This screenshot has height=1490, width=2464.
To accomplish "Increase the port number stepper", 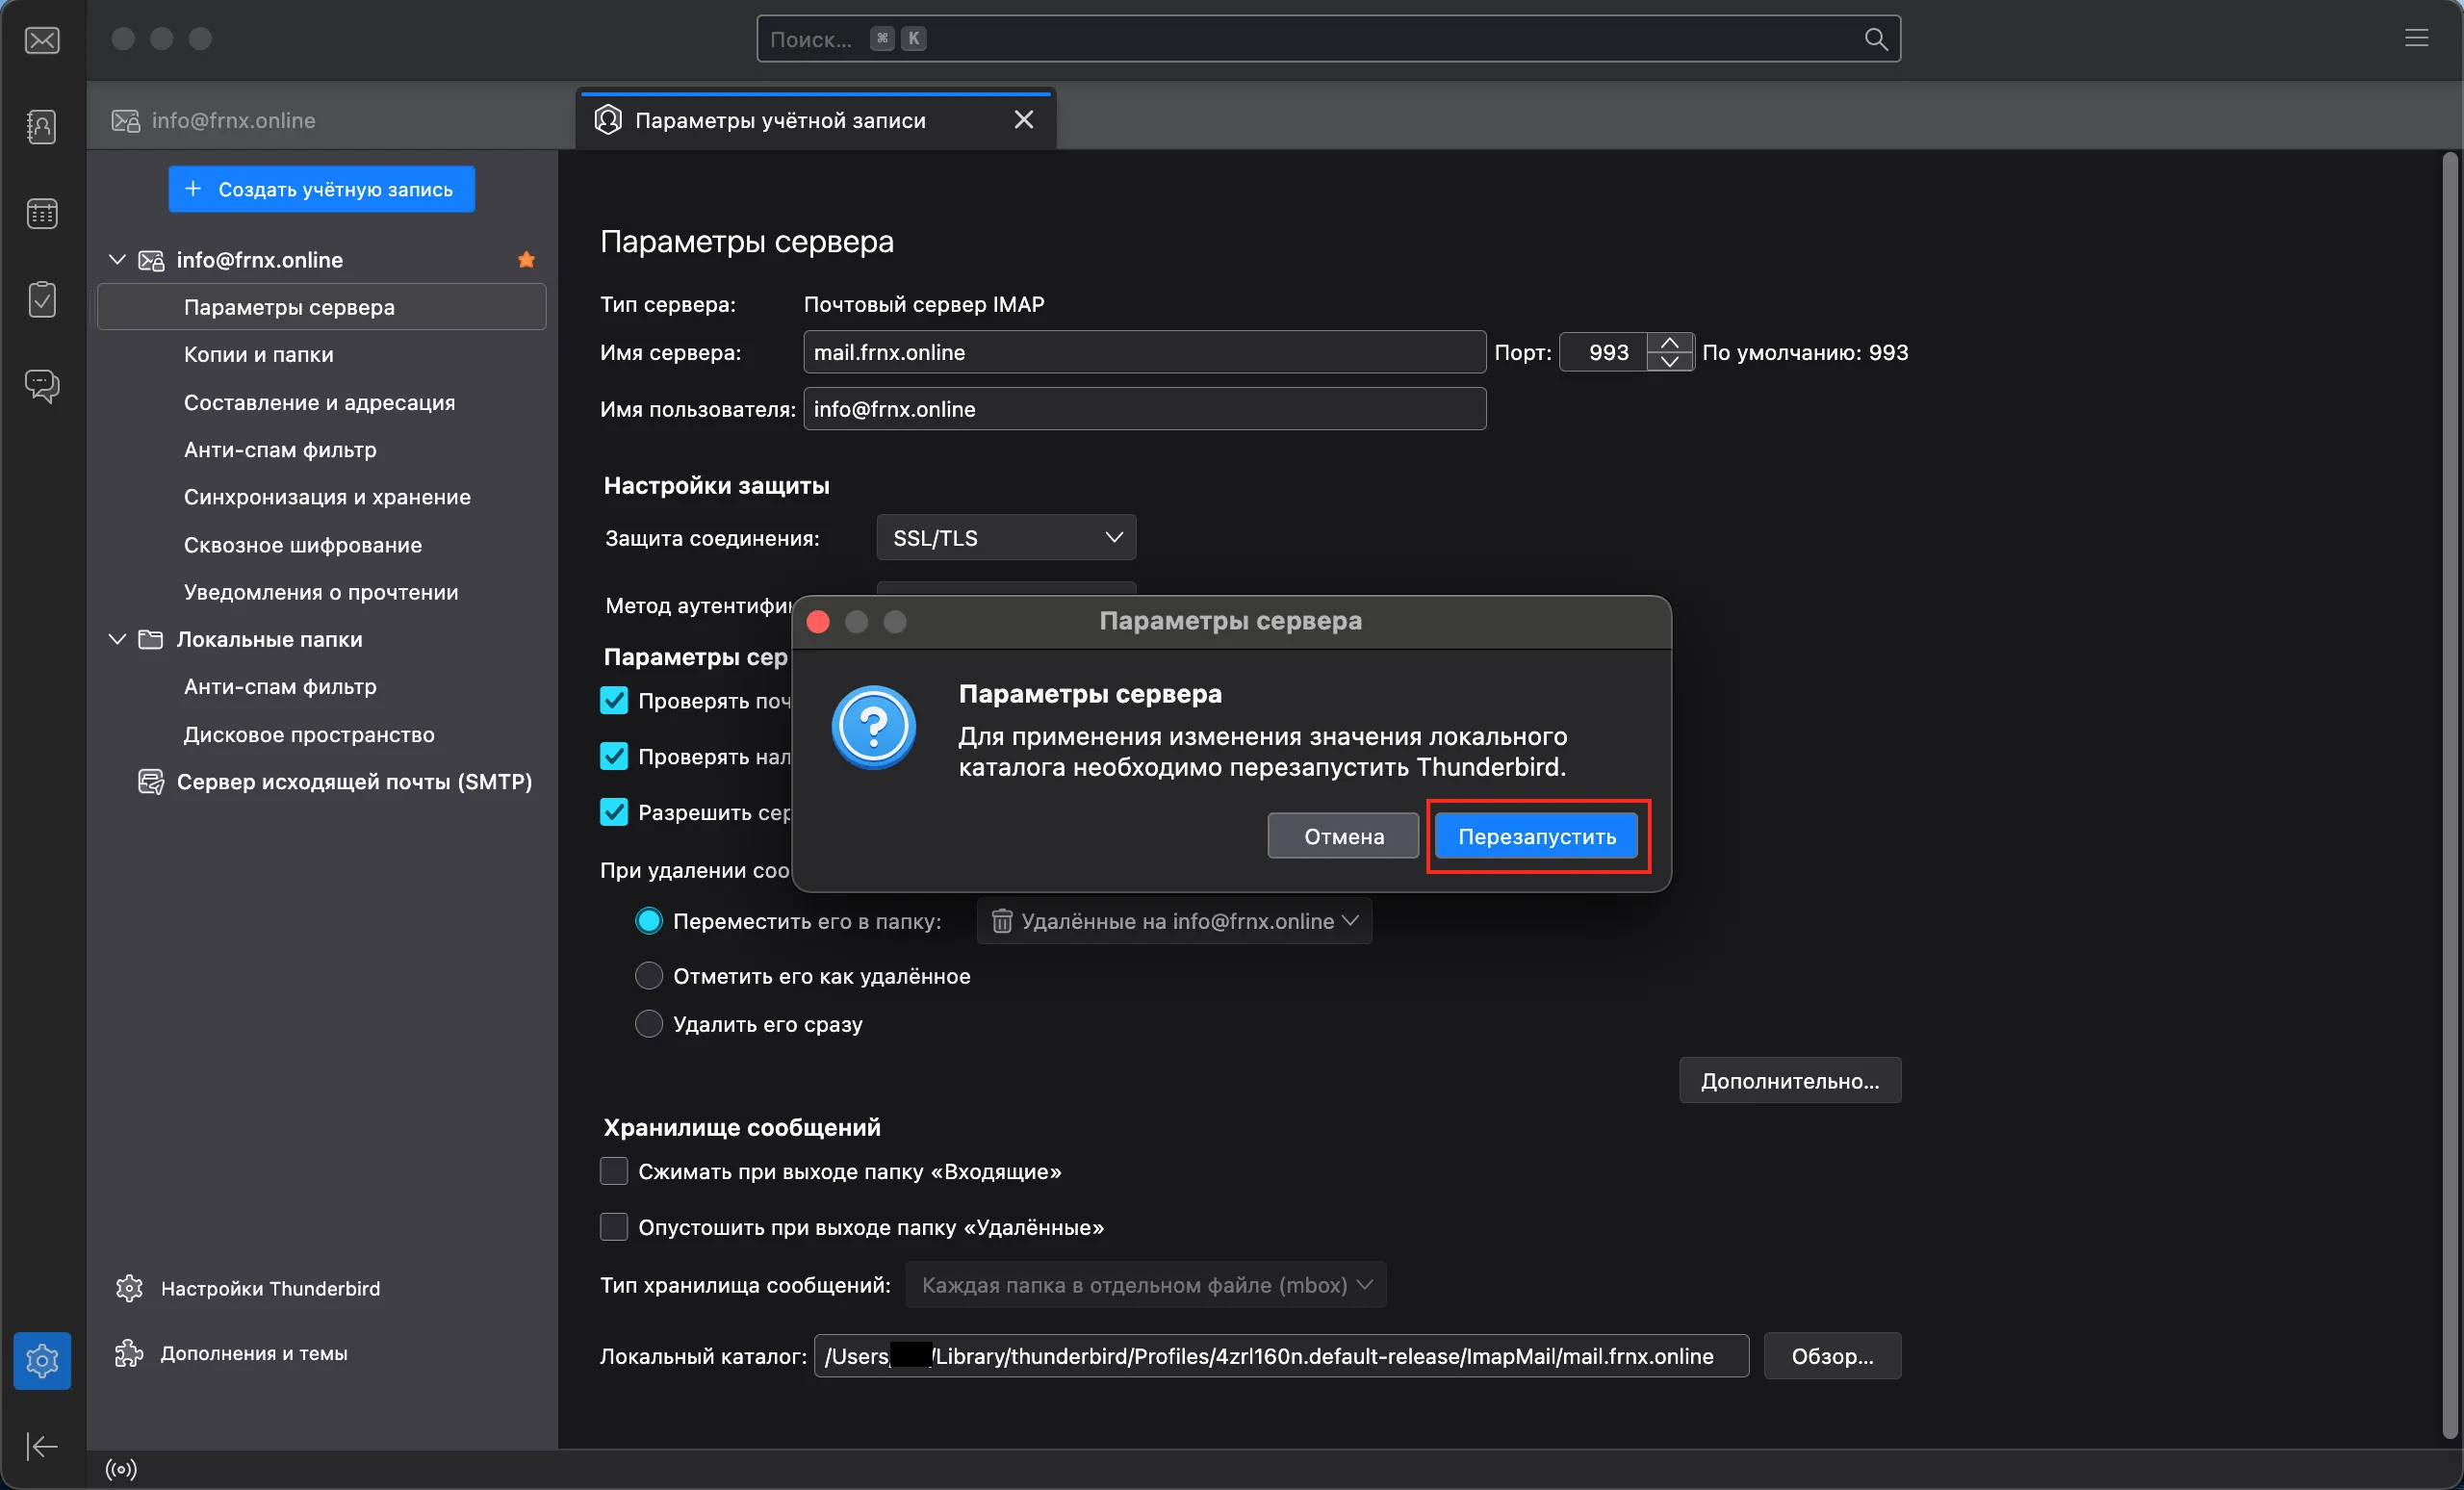I will point(1669,343).
